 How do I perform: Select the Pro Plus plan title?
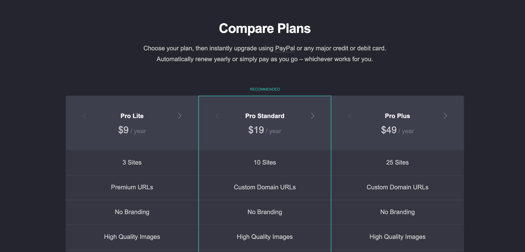tap(397, 116)
